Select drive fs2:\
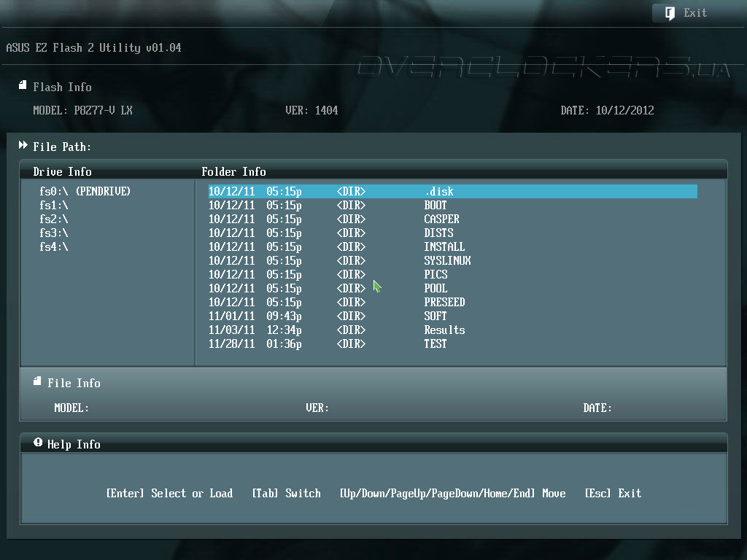 coord(54,219)
